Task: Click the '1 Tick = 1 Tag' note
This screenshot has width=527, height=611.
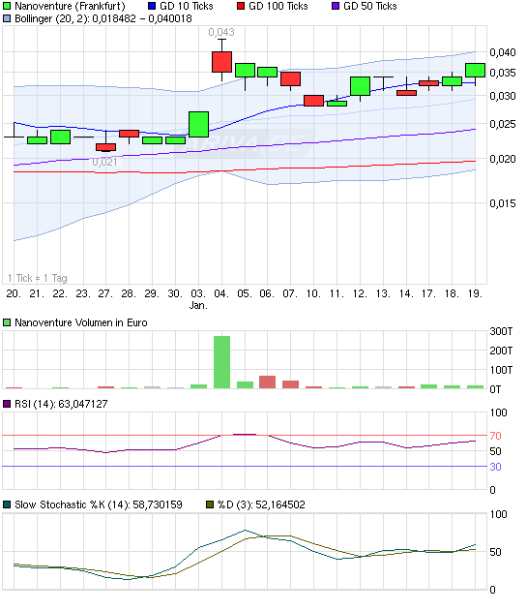Action: [x=38, y=278]
